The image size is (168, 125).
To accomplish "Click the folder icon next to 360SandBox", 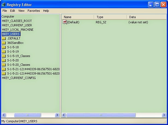I will 4,43.
